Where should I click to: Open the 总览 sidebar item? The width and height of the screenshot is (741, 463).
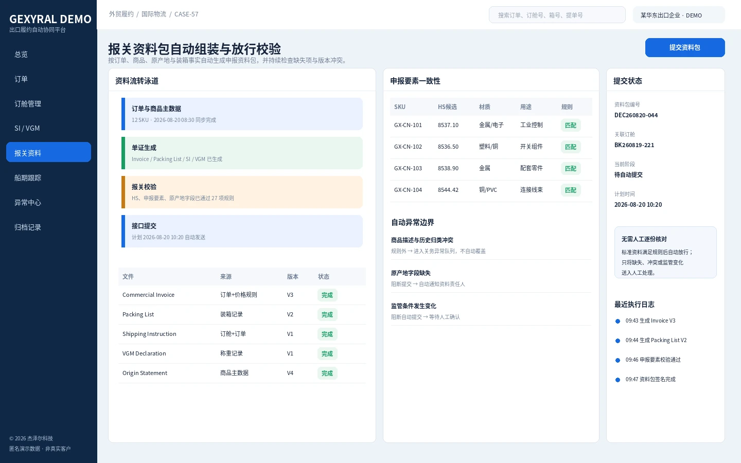pos(48,54)
